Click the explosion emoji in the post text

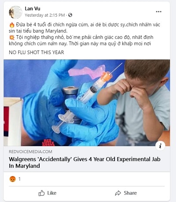[x=12, y=37]
